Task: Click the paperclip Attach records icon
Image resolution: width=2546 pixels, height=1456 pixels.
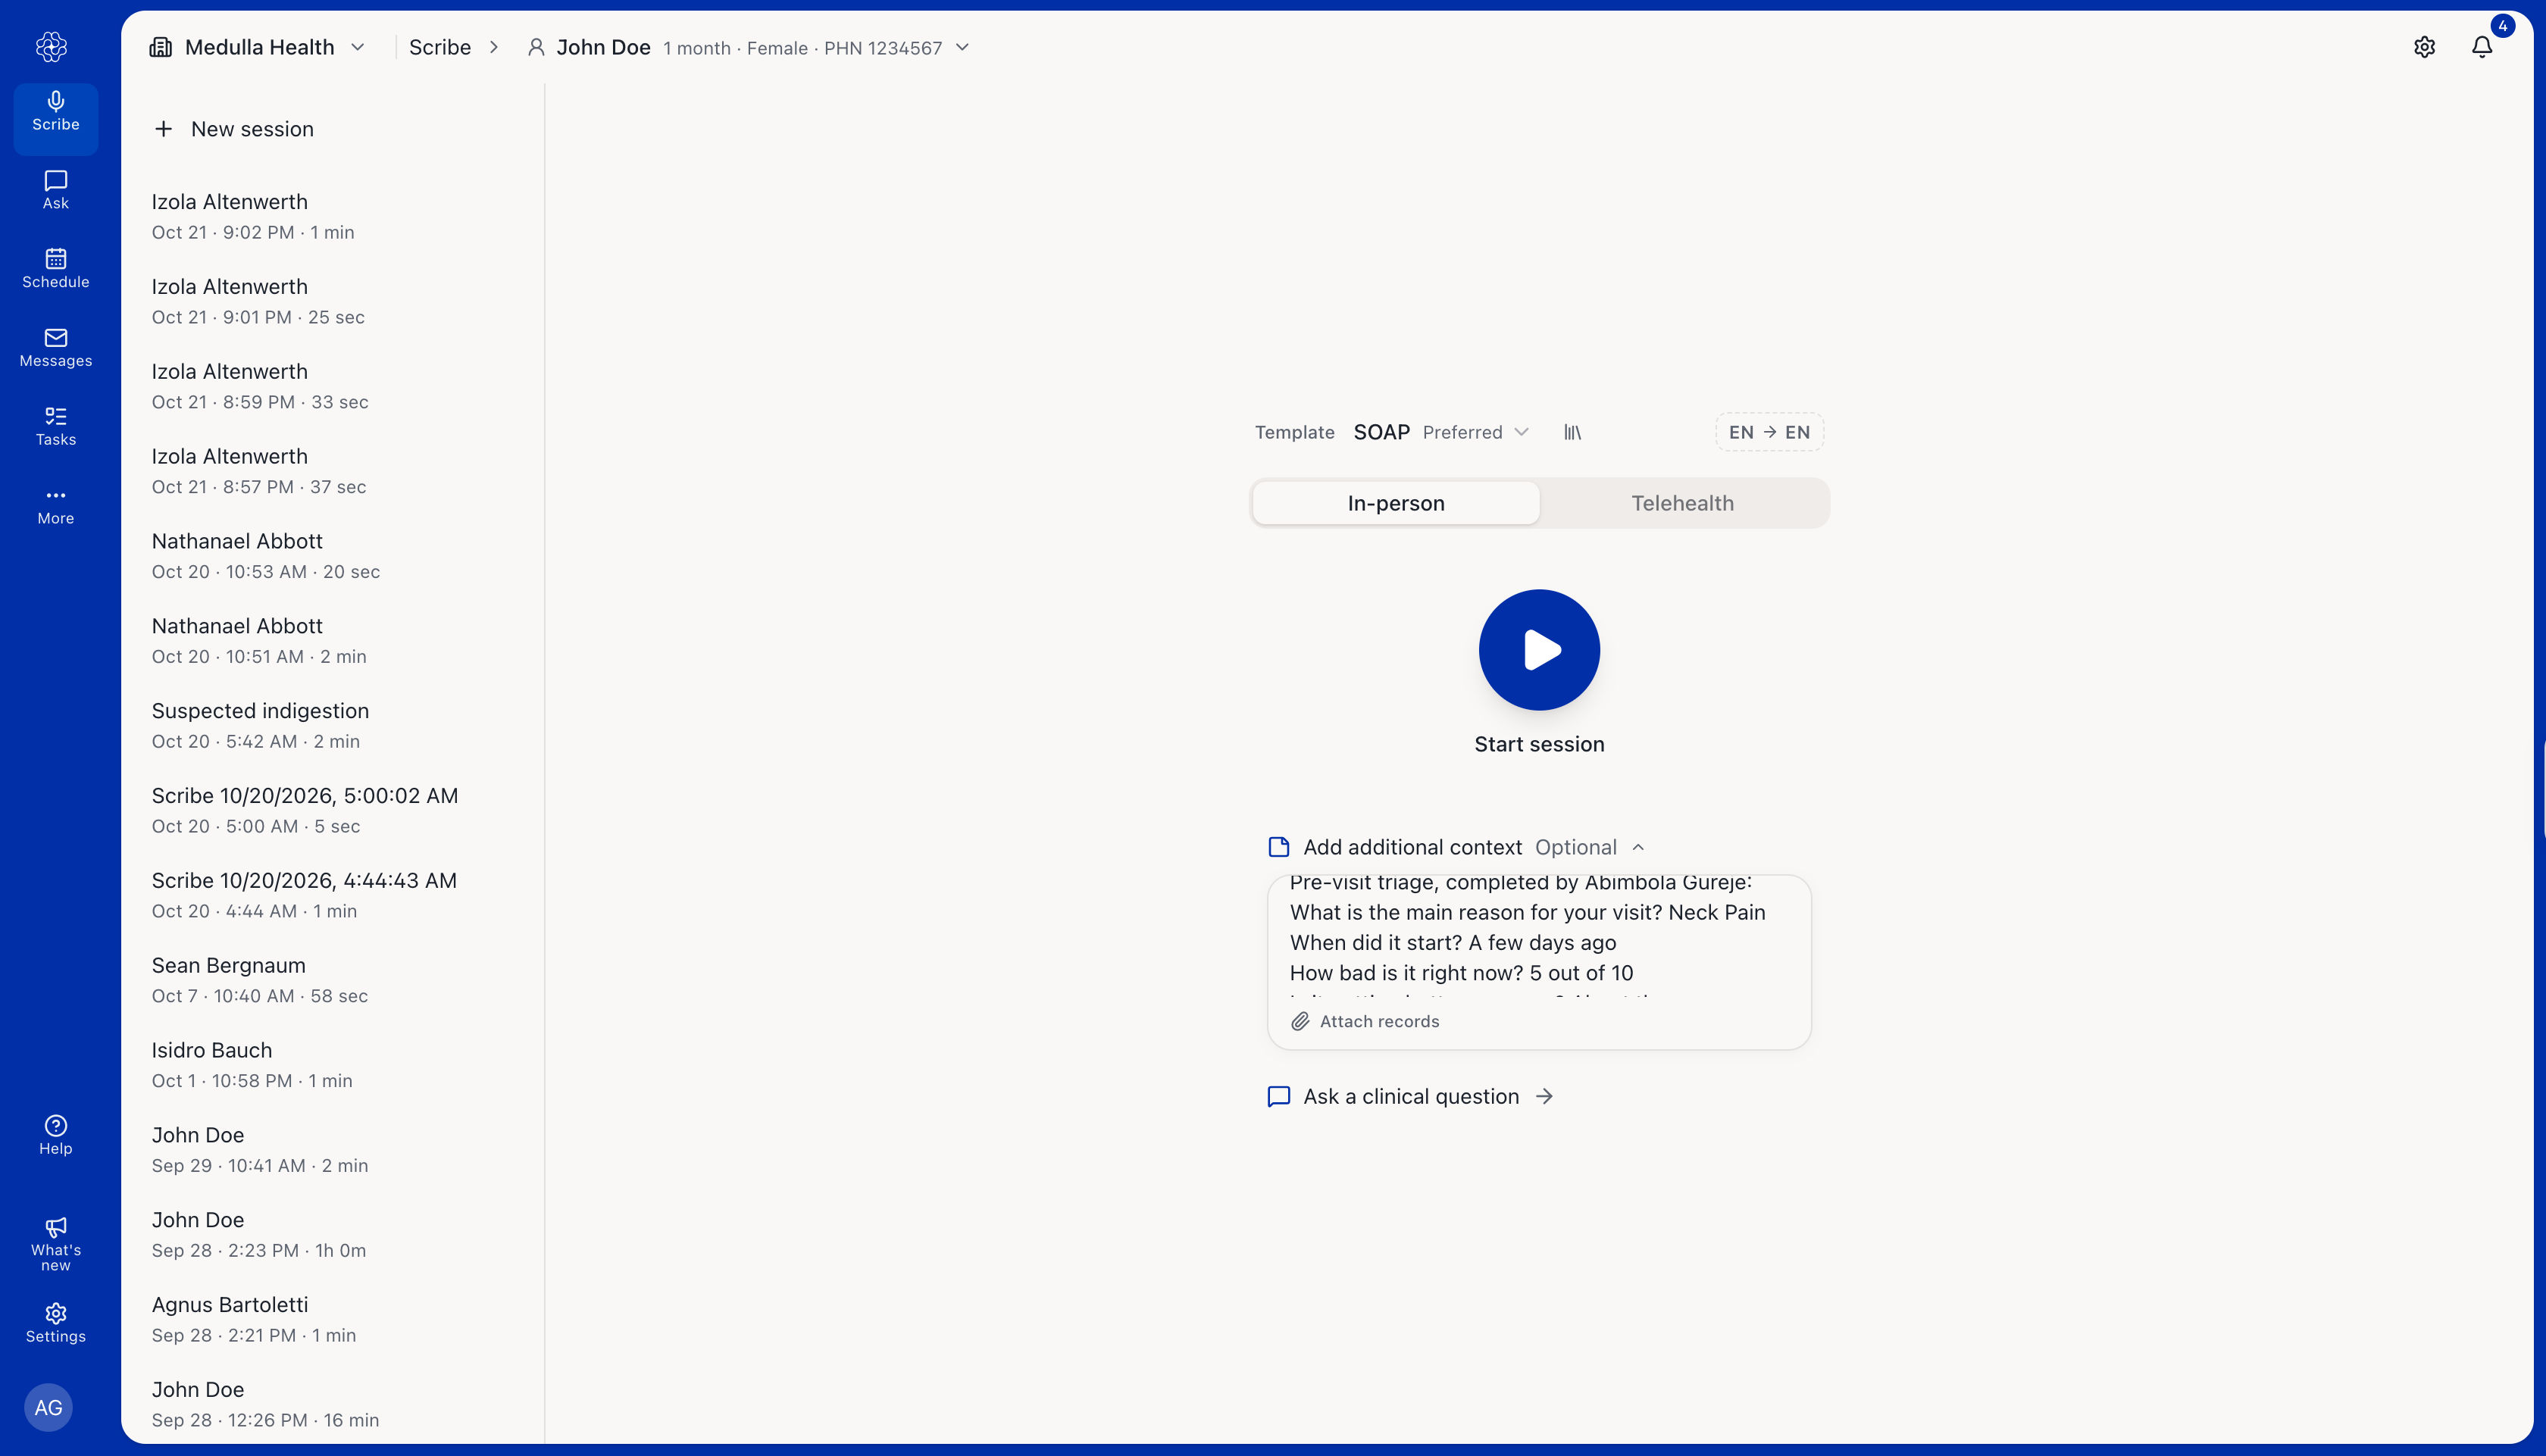Action: [x=1300, y=1021]
